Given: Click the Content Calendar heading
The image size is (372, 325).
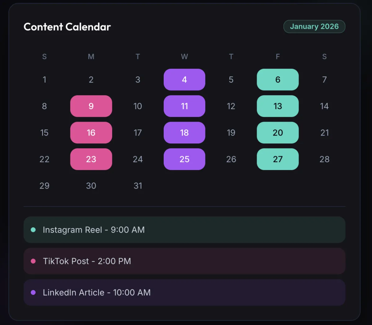Looking at the screenshot, I should pyautogui.click(x=67, y=27).
